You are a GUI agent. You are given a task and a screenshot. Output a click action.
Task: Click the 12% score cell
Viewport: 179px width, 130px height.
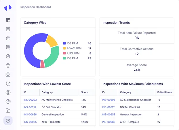click(x=83, y=100)
